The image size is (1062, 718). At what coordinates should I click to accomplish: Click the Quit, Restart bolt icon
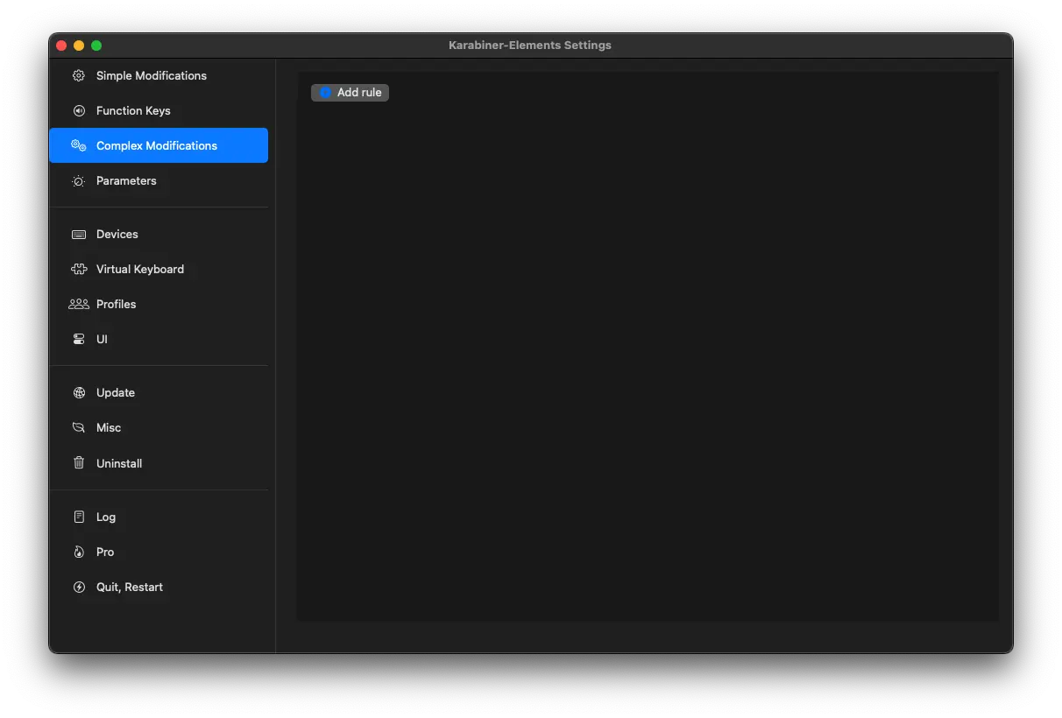(79, 587)
